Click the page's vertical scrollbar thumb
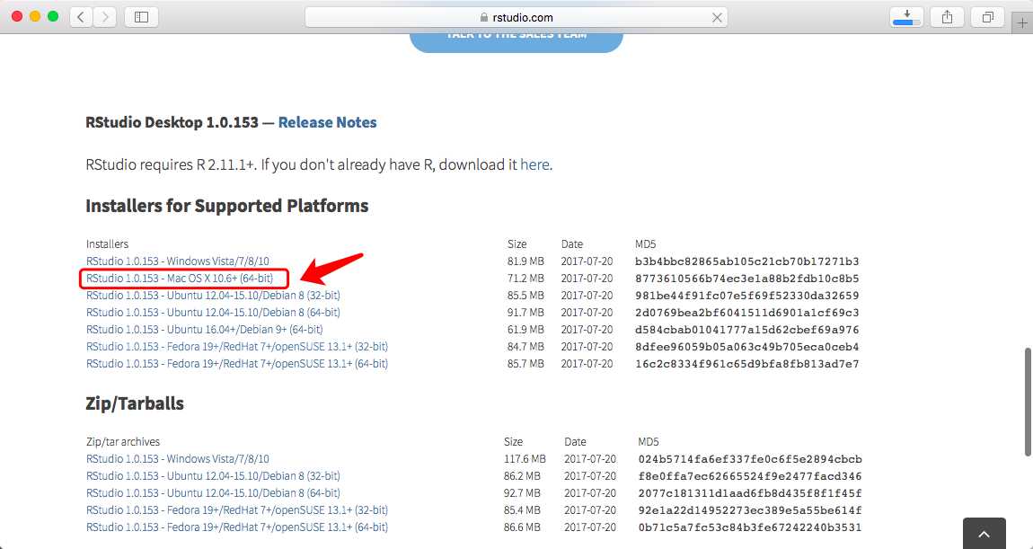The width and height of the screenshot is (1033, 549). (x=1027, y=402)
